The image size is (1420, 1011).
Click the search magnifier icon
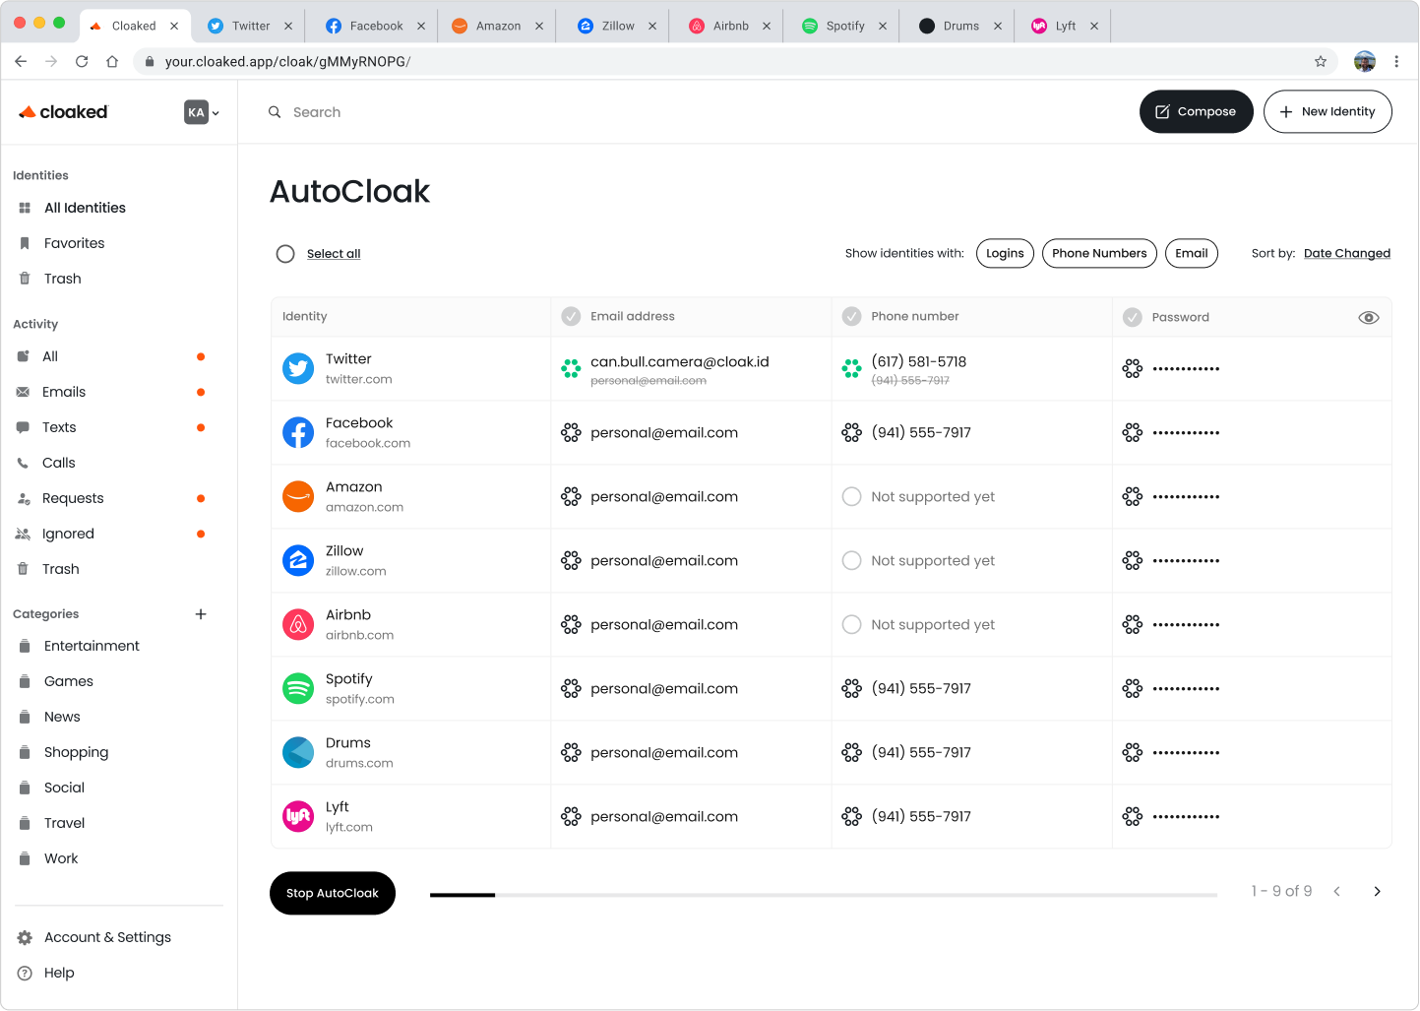[x=275, y=112]
